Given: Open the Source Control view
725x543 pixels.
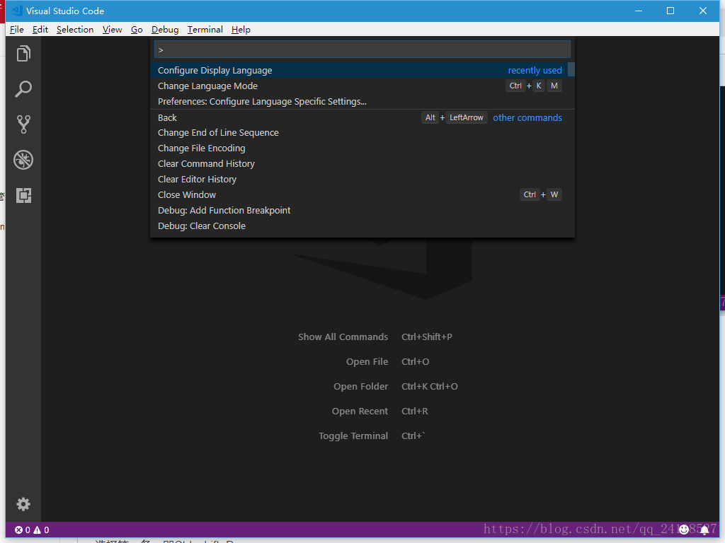Looking at the screenshot, I should click(23, 124).
